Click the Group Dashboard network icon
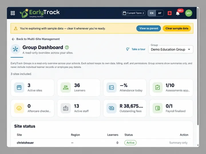The image size is (206, 154). click(x=15, y=49)
